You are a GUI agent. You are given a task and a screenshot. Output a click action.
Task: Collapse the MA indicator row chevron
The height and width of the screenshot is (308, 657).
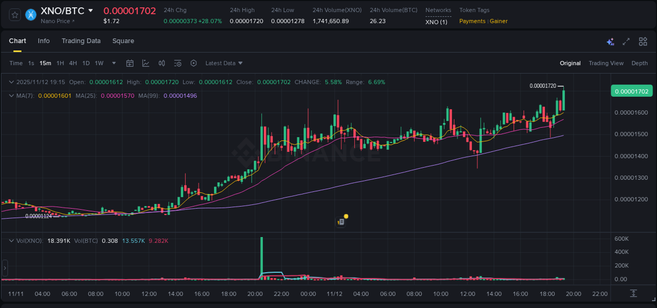coord(11,96)
